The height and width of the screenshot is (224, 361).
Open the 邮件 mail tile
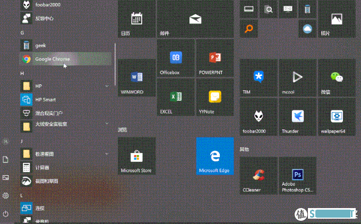[x=195, y=19]
